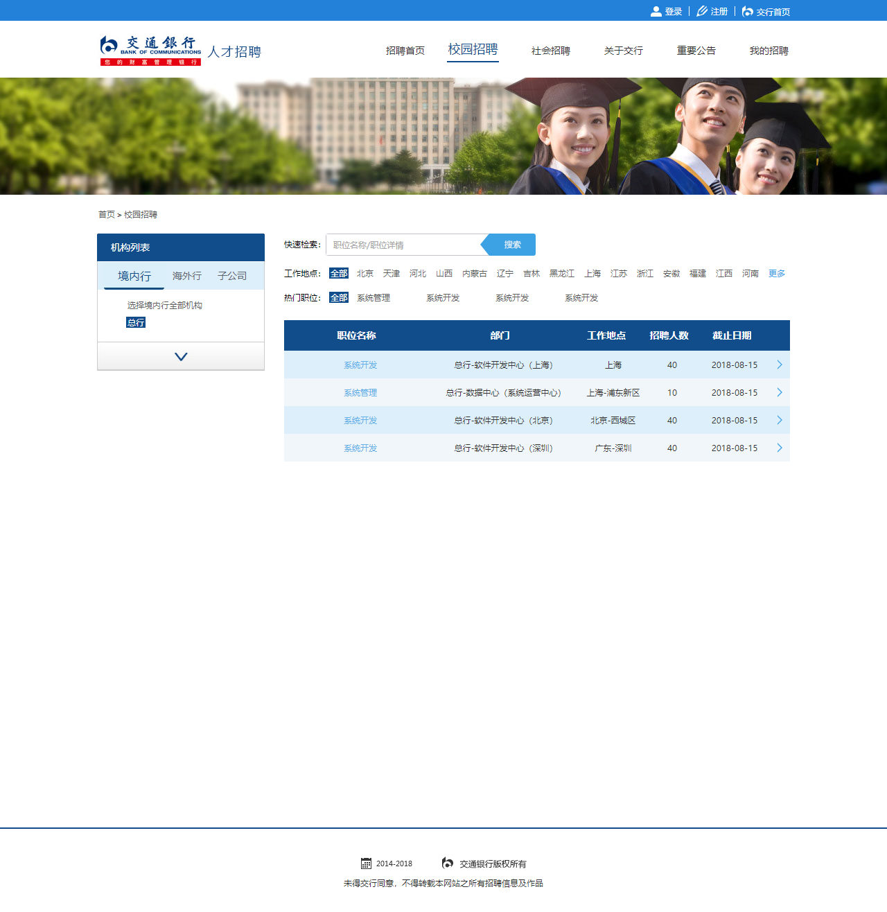887x912 pixels.
Task: Filter work location by 上海
Action: tap(592, 274)
